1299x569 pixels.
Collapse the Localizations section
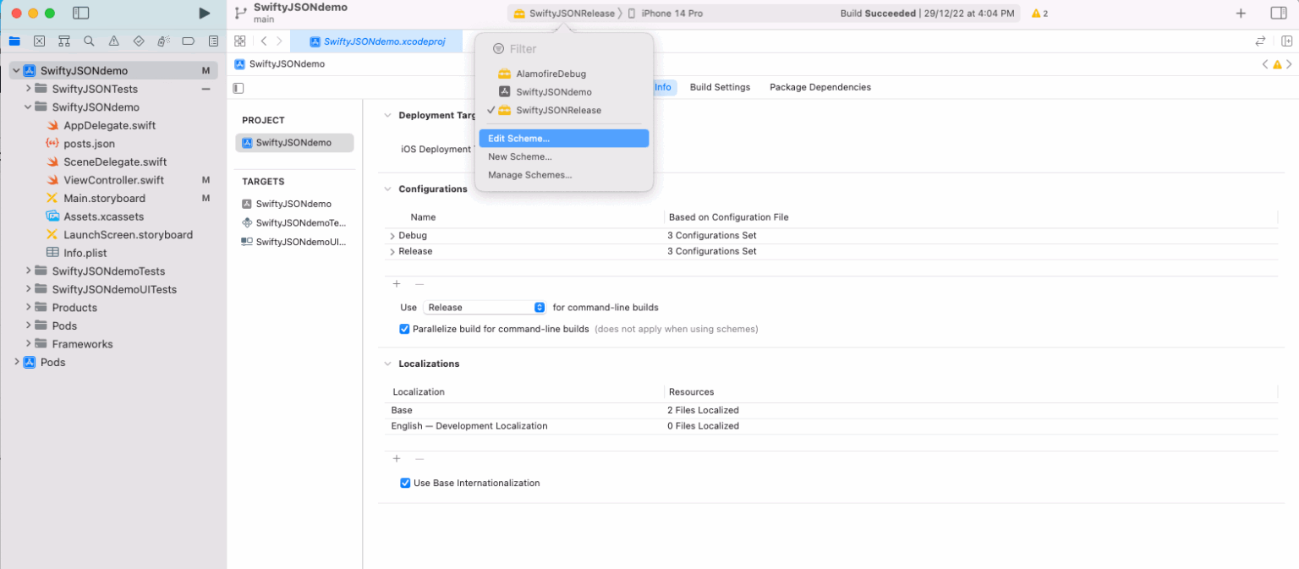pos(387,364)
